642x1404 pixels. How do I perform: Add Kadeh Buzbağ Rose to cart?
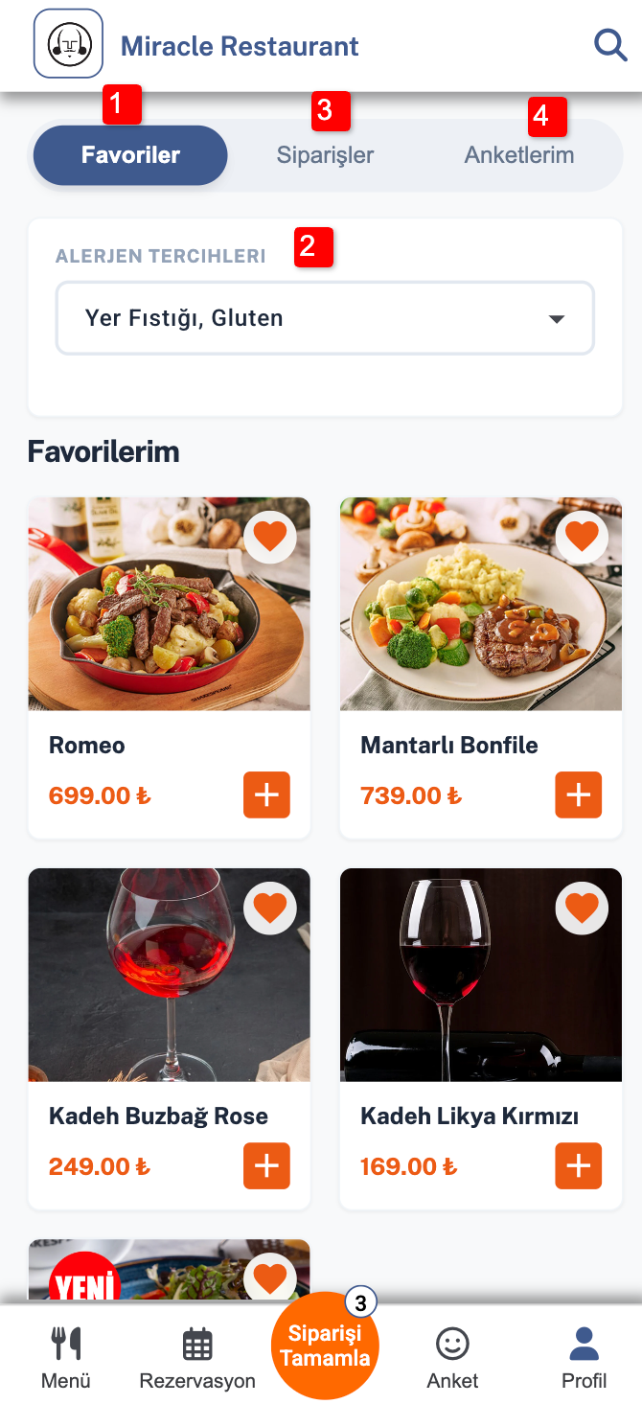(266, 1166)
